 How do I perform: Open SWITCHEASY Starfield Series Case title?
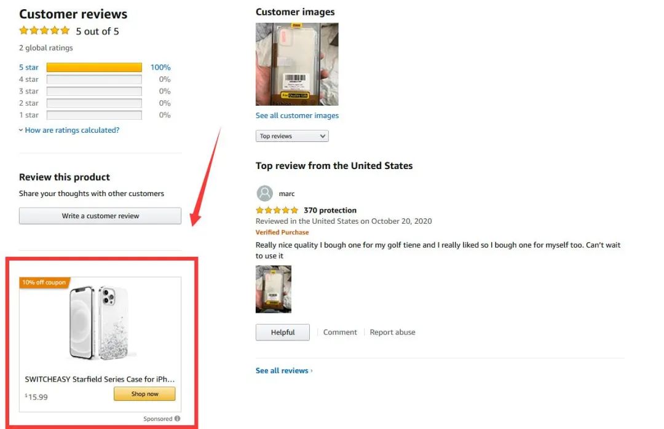pos(100,380)
